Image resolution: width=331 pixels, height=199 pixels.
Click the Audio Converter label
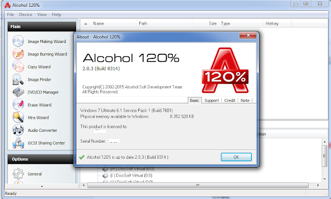tap(42, 130)
